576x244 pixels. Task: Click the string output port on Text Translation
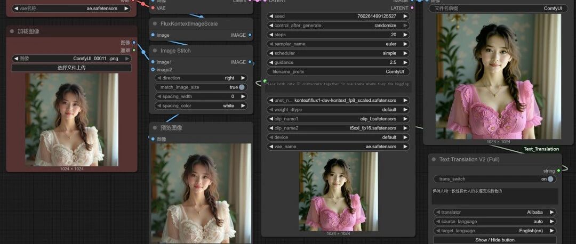(558, 170)
